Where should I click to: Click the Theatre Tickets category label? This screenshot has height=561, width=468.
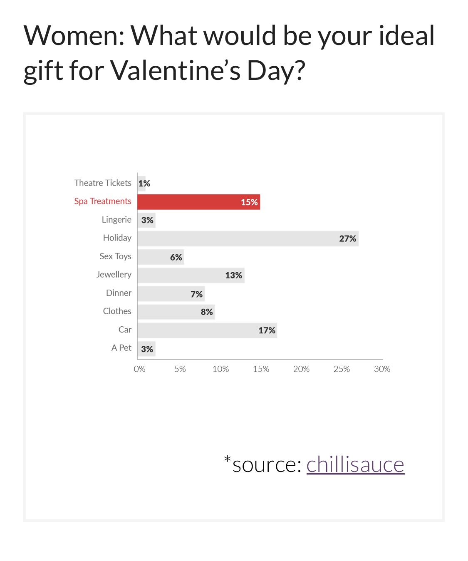tap(103, 183)
